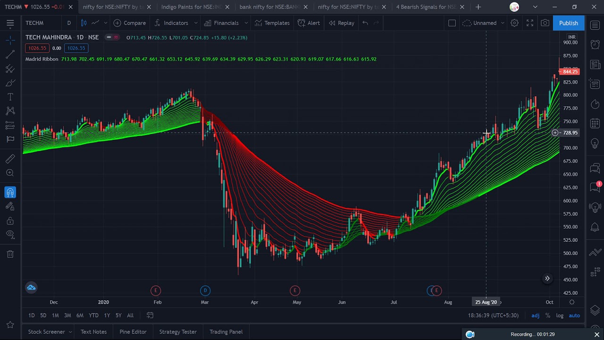Screen dimensions: 604x340
Task: Open the Gann and Fibonacci tools
Action: pyautogui.click(x=10, y=69)
